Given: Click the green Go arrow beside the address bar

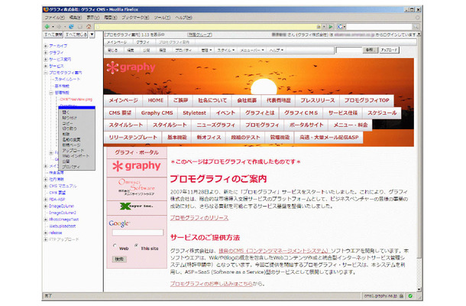Looking at the screenshot, I should coord(331,27).
